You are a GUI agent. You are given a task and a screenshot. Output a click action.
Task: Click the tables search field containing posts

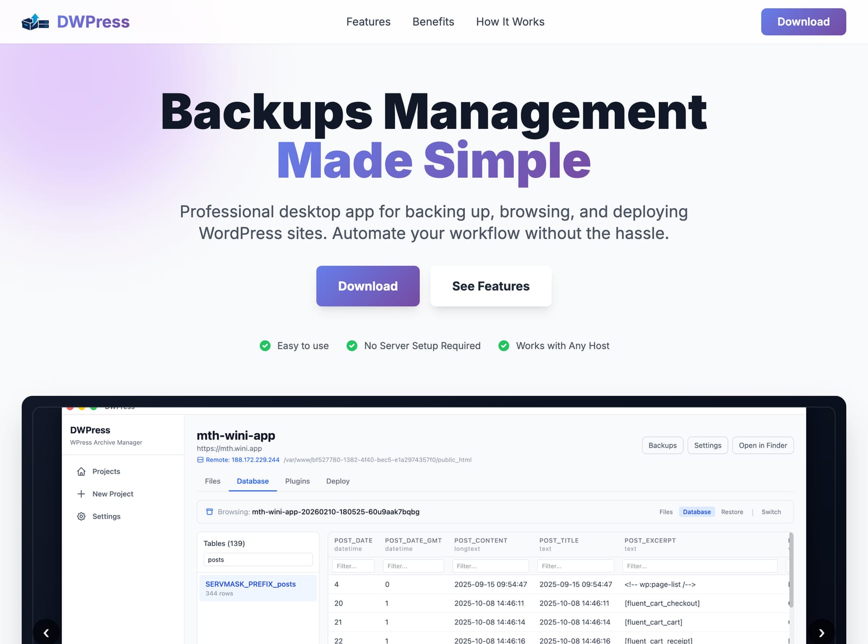tap(258, 559)
